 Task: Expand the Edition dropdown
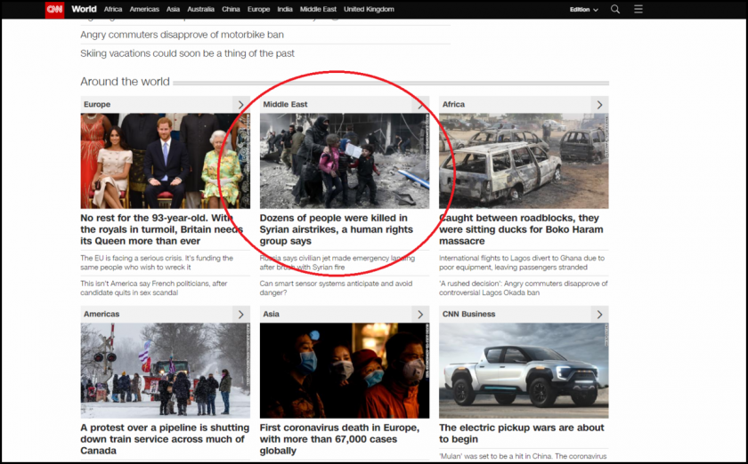point(583,10)
